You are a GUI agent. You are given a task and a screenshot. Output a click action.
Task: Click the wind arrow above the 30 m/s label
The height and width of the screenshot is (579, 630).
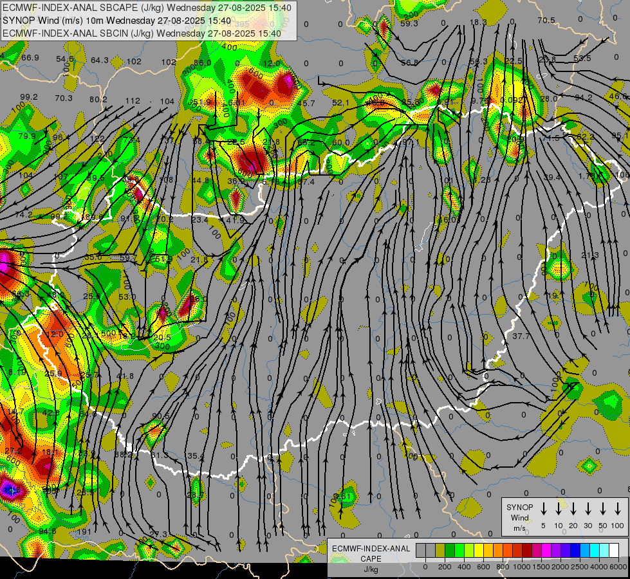[x=588, y=508]
